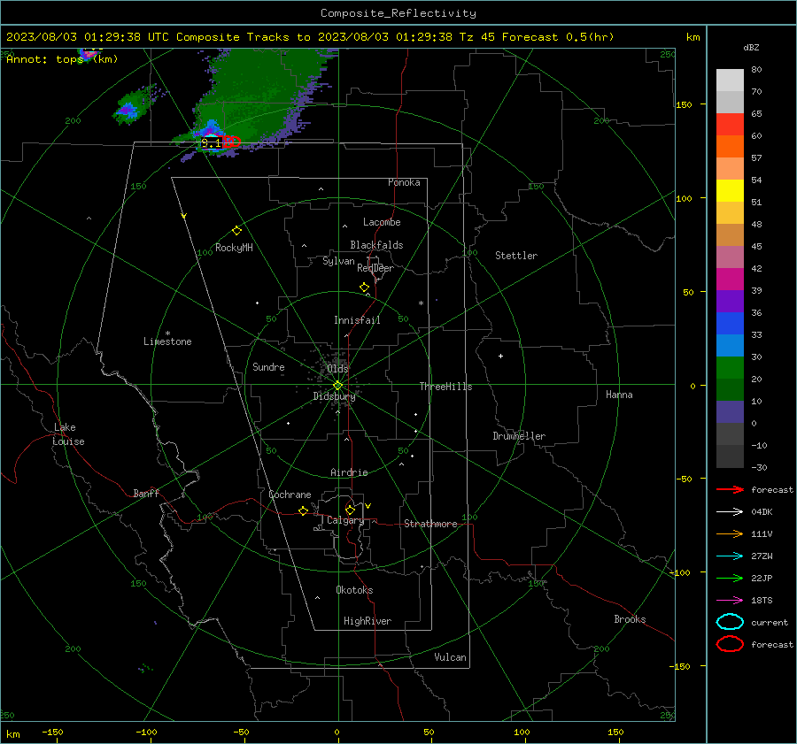
Task: Click the yellow diamond marker near Cochrane
Action: point(304,511)
